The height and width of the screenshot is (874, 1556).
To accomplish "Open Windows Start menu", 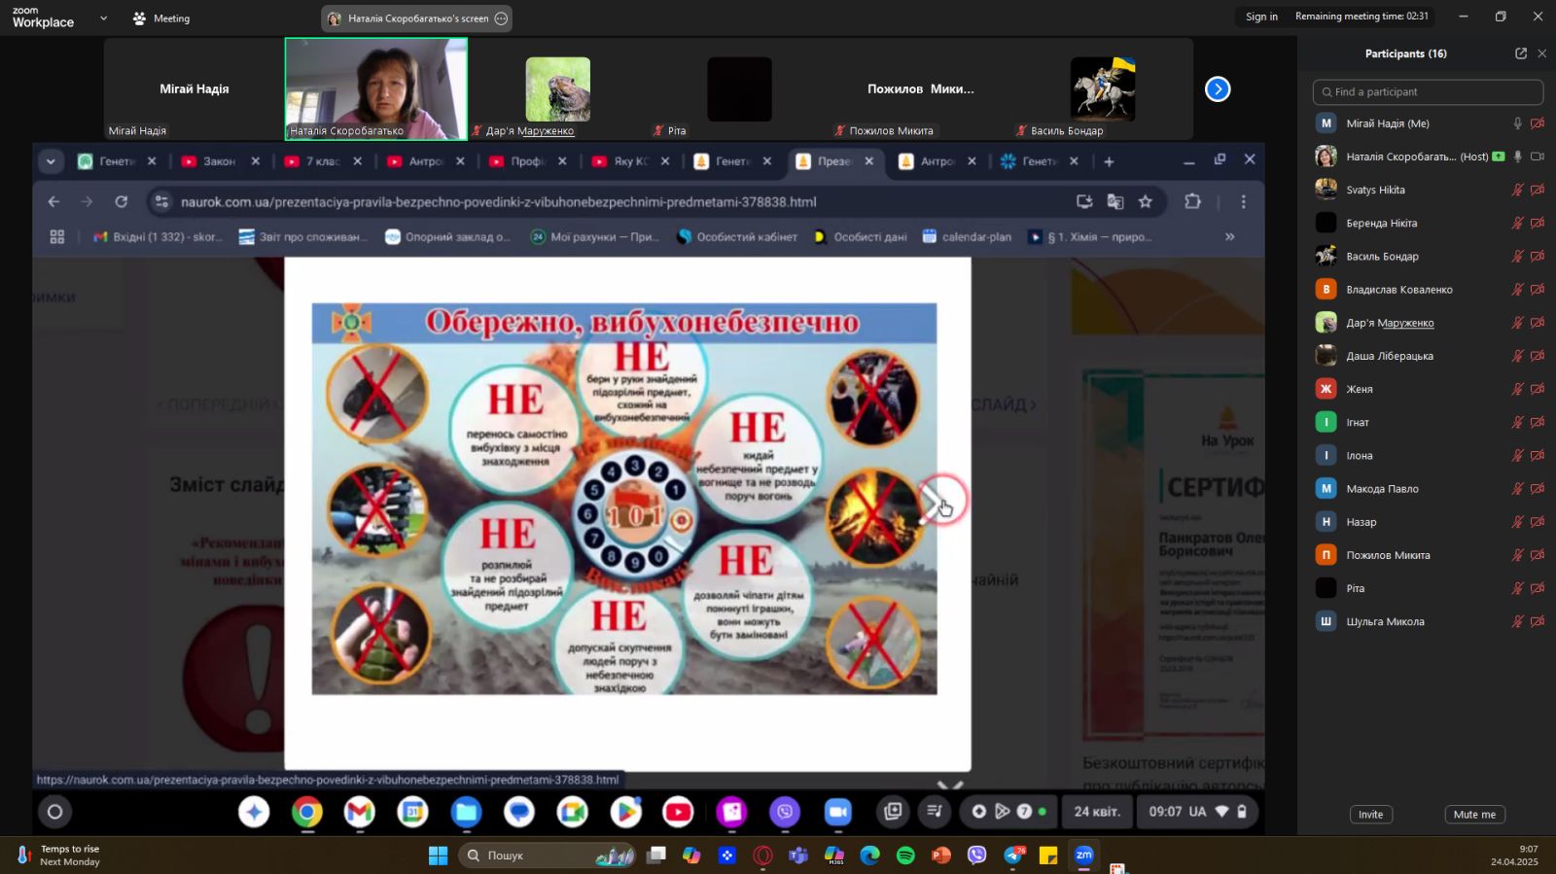I will [438, 856].
